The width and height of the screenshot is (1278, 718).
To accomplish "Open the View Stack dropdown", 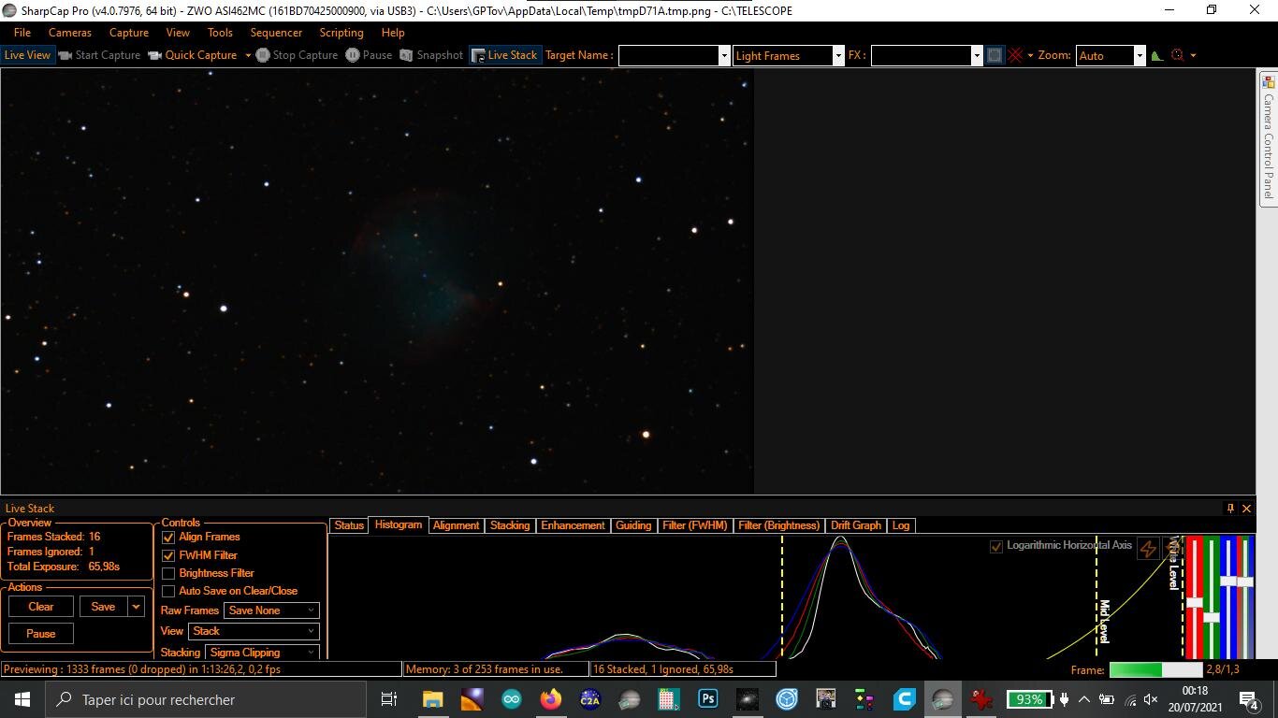I will [x=254, y=631].
